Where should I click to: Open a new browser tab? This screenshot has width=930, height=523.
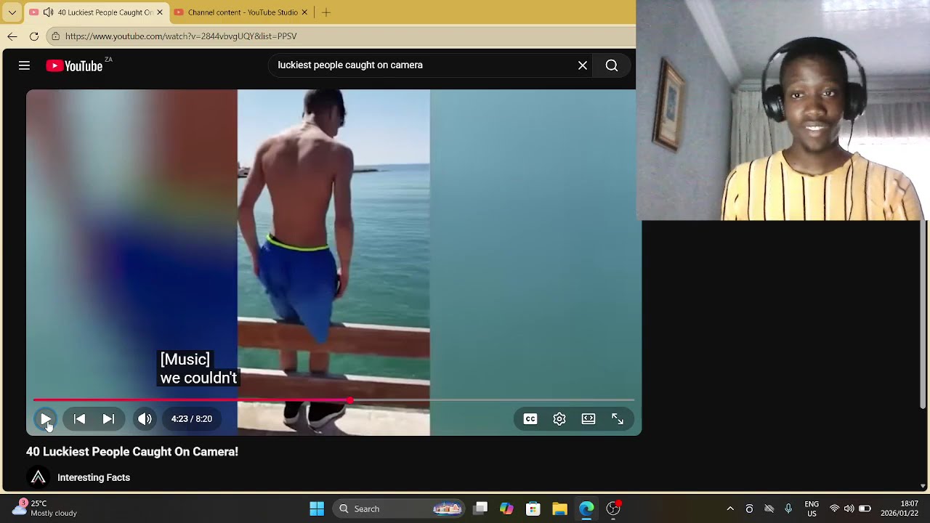(326, 12)
